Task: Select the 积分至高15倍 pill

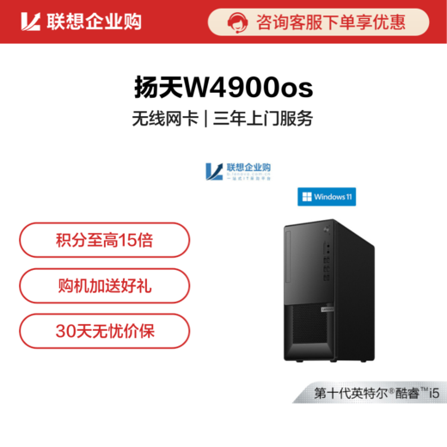Action: [x=105, y=240]
